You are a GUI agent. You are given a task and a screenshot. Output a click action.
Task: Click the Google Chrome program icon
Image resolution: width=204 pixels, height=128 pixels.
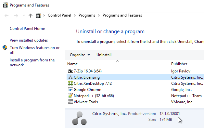point(70,89)
